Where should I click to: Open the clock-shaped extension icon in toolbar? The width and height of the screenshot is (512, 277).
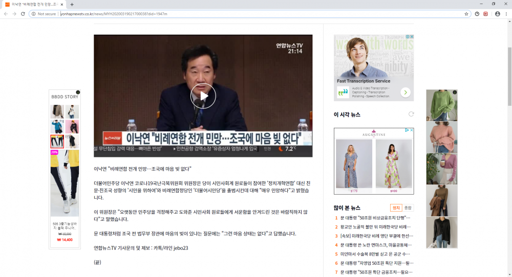(477, 14)
